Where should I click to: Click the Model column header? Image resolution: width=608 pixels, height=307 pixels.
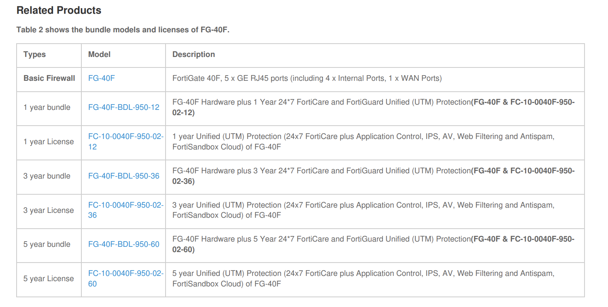tap(99, 55)
